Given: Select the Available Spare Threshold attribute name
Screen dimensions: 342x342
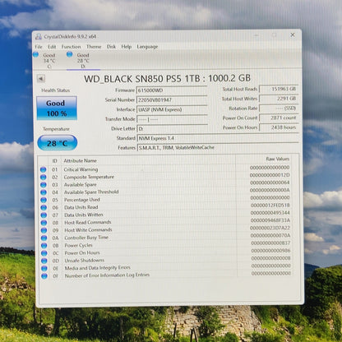Looking at the screenshot, I should tap(91, 192).
